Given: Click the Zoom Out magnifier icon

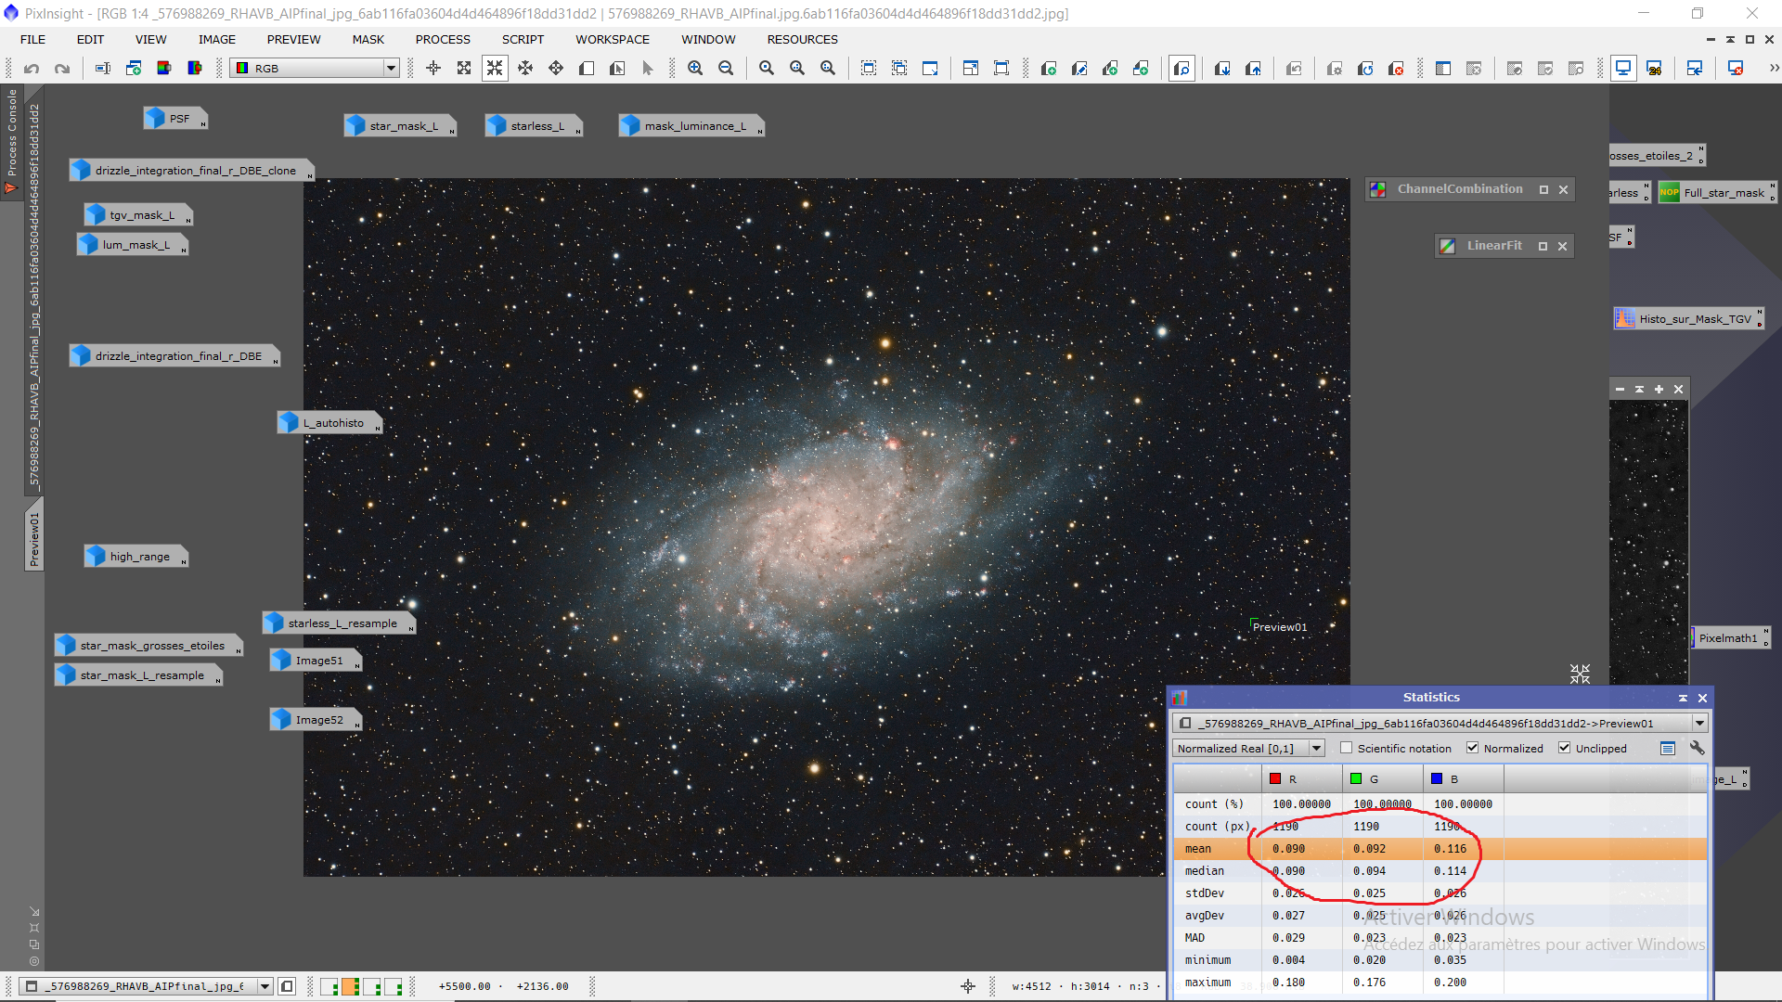Looking at the screenshot, I should coord(726,68).
